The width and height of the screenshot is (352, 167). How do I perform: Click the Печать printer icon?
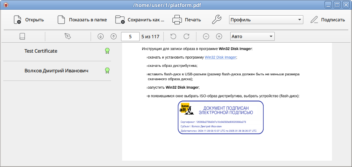click(x=177, y=20)
